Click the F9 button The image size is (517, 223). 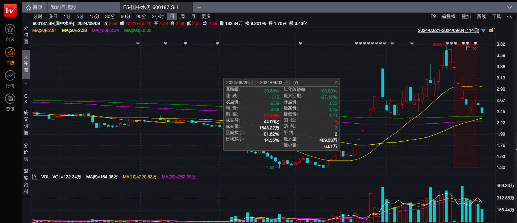coord(433,16)
